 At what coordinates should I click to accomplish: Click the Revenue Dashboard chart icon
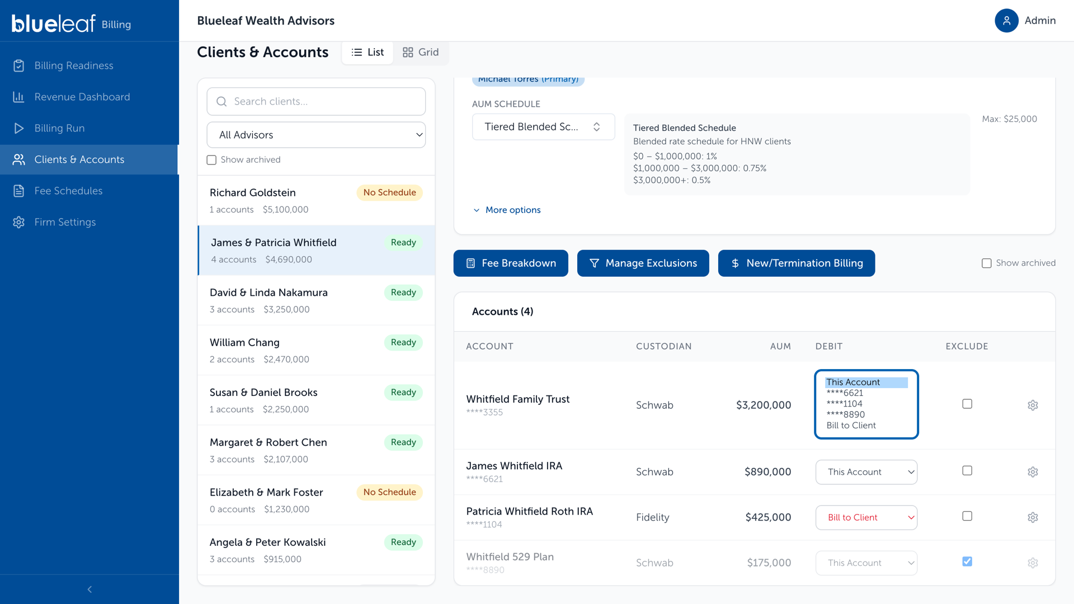[18, 97]
